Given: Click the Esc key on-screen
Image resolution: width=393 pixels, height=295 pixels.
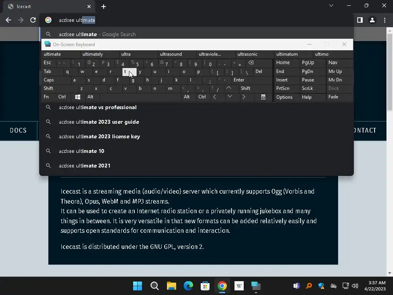Looking at the screenshot, I should tap(48, 63).
